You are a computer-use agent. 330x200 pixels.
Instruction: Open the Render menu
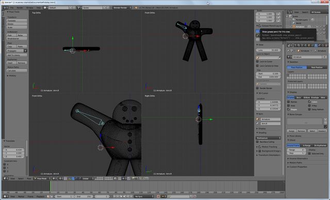[20, 8]
